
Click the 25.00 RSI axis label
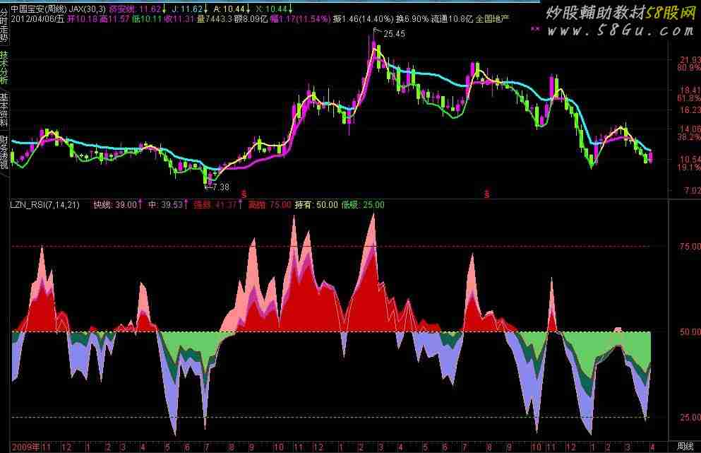click(x=690, y=417)
